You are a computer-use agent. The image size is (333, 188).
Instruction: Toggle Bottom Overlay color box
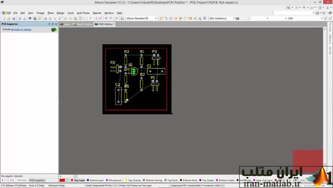144,181
